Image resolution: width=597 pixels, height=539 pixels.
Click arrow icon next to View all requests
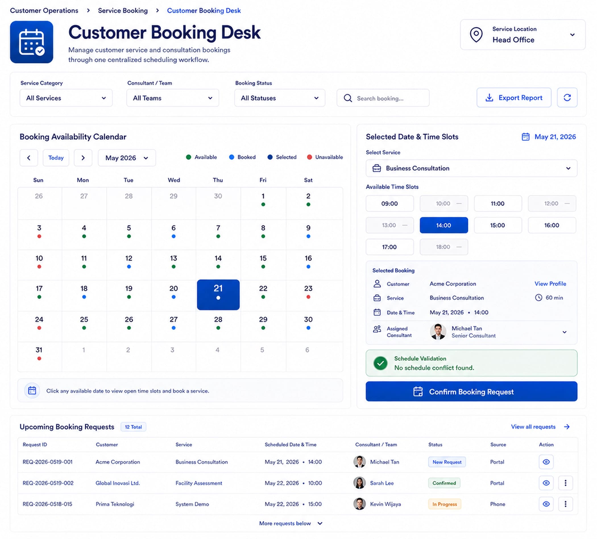point(567,427)
